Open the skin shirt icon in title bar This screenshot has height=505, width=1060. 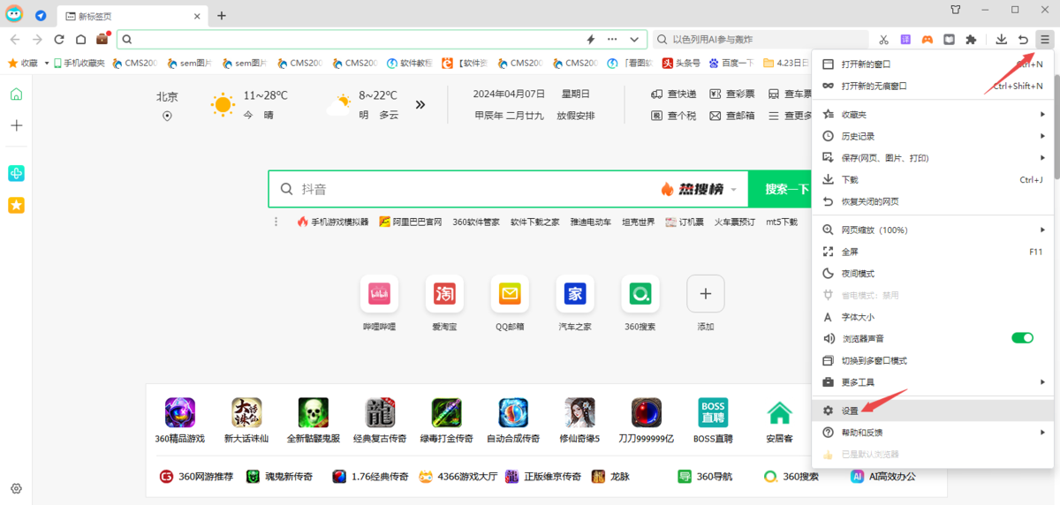pyautogui.click(x=955, y=10)
